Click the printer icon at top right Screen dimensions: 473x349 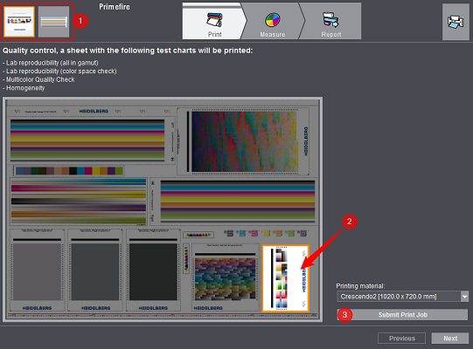click(x=456, y=22)
